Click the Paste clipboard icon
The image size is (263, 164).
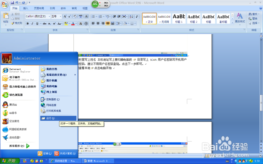pos(6,16)
